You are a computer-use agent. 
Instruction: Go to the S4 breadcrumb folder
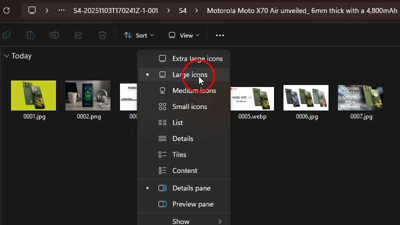coord(182,10)
